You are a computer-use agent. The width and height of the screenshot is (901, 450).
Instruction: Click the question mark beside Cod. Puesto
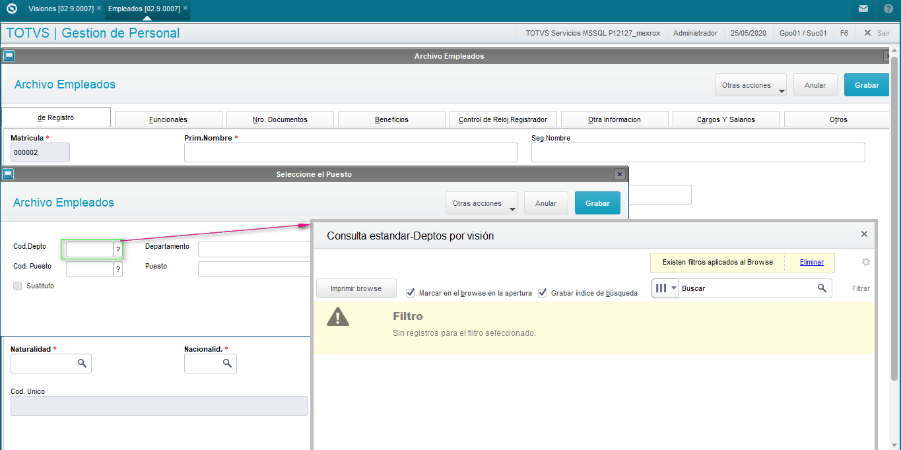pos(118,269)
